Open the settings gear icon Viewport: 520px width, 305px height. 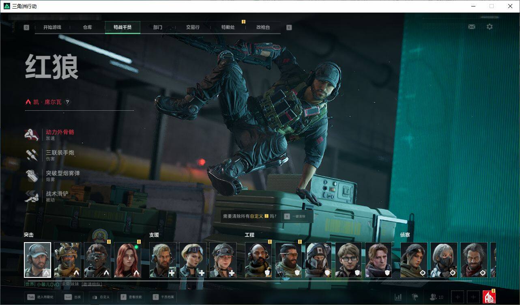490,27
